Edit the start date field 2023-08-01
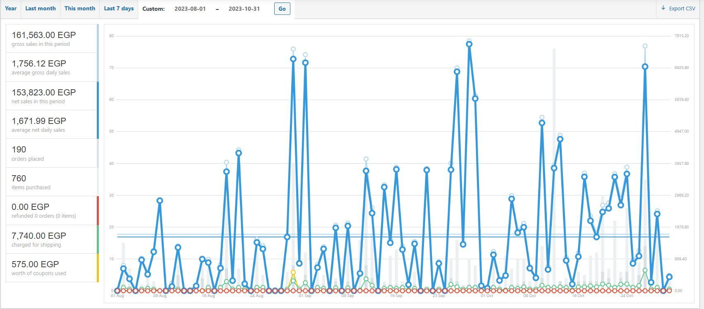The height and width of the screenshot is (309, 704). 190,9
